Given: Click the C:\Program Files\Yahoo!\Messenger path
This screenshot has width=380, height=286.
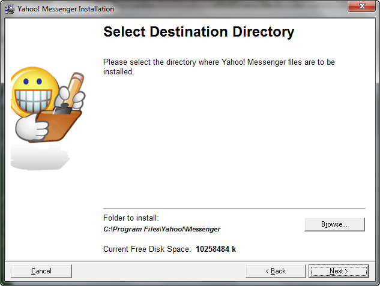Looking at the screenshot, I should (x=162, y=229).
